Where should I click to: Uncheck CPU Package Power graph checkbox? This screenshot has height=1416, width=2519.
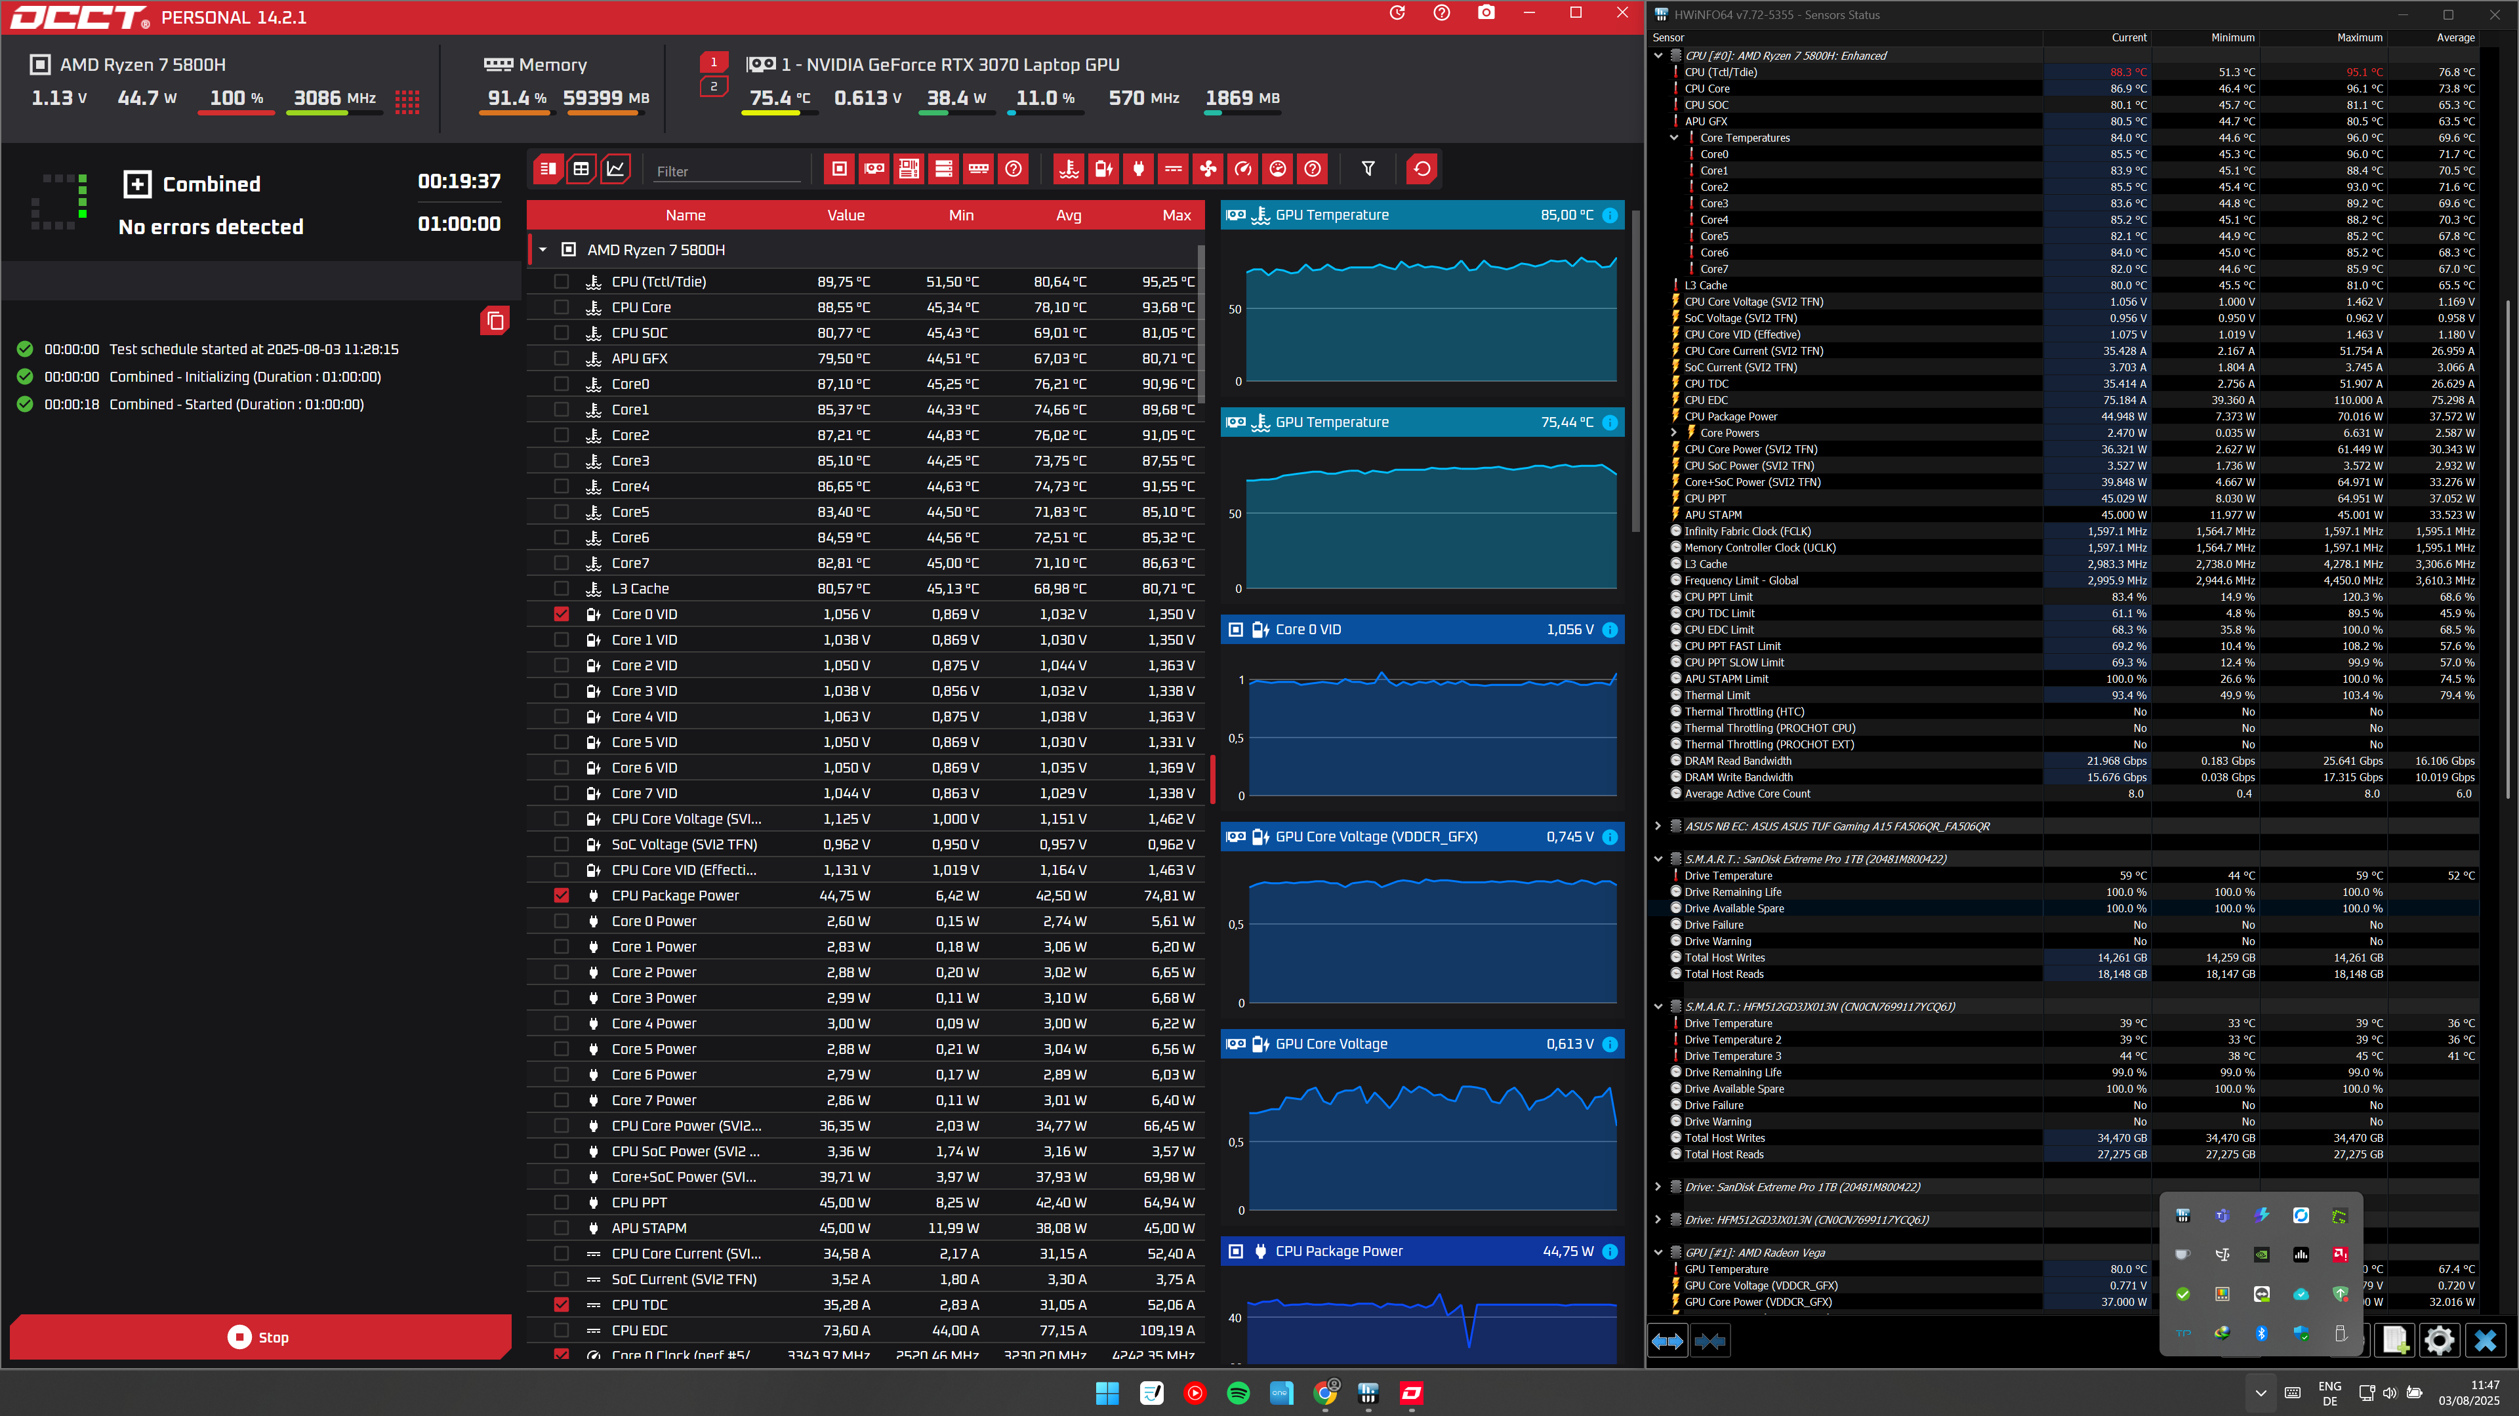pyautogui.click(x=562, y=896)
